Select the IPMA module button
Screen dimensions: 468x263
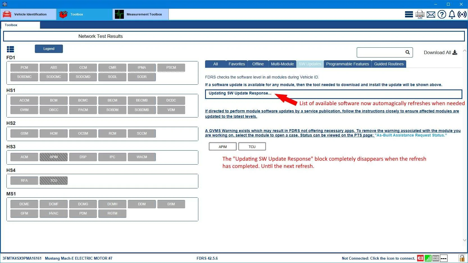pos(142,68)
